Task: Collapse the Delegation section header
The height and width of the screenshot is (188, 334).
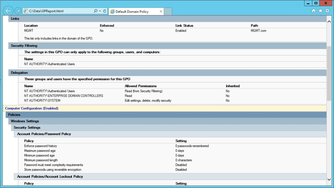Action: (x=167, y=73)
